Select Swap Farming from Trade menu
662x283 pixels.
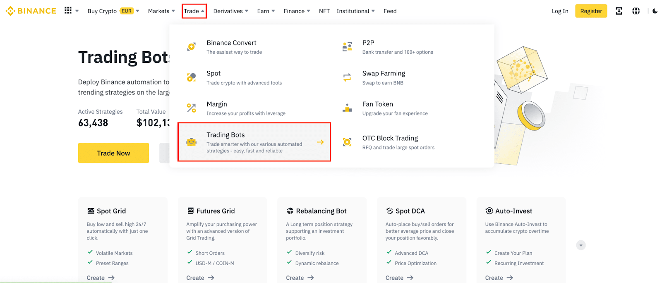click(x=410, y=77)
